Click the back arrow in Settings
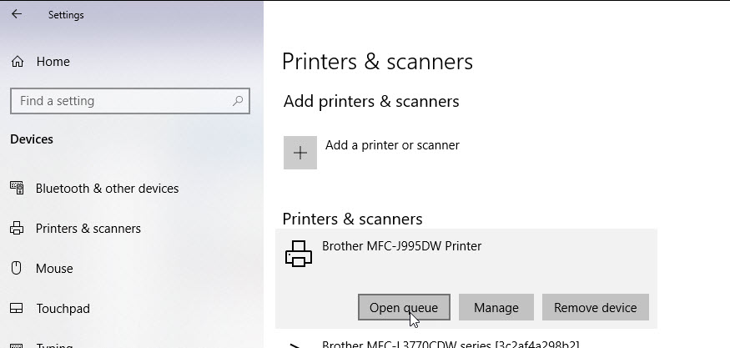 point(17,14)
